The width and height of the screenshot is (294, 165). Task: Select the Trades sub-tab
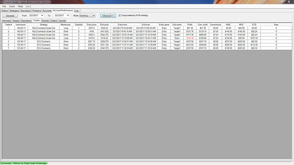coord(37,20)
